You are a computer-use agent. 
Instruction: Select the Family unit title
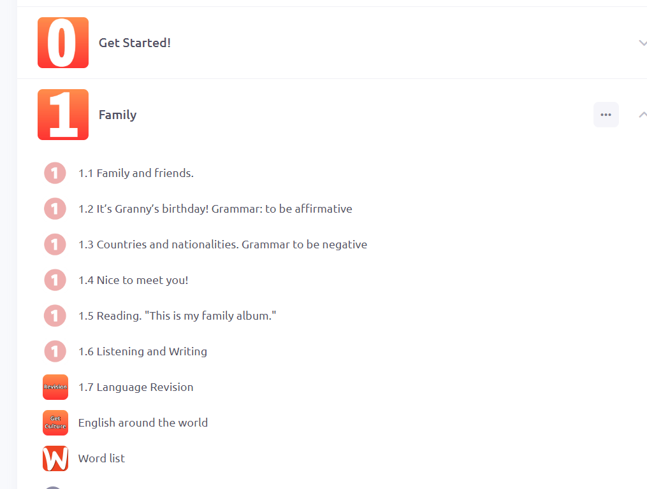click(x=117, y=115)
